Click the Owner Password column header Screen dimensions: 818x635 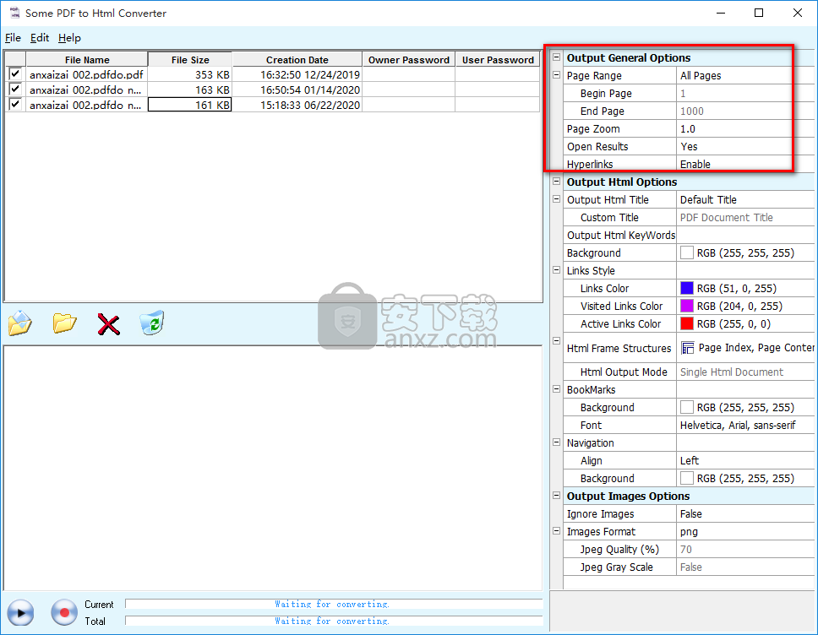pos(408,59)
